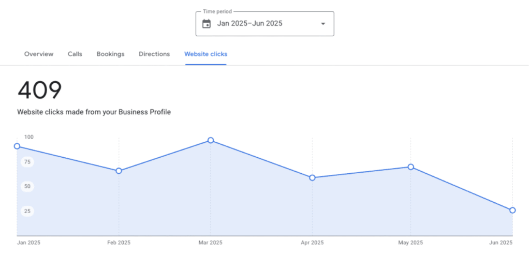This screenshot has height=255, width=530.
Task: Click 'Website clicks made from your Business Profile' text
Action: [94, 112]
